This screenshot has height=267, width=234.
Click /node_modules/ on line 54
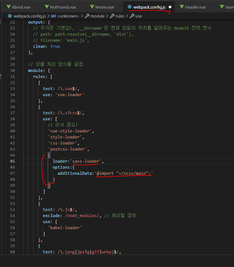click(82, 216)
